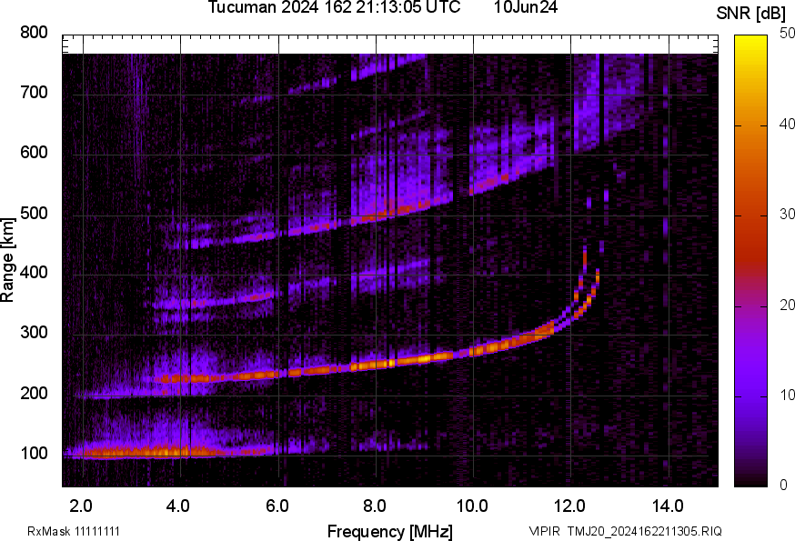Click the range axis tick '700'

coord(34,93)
